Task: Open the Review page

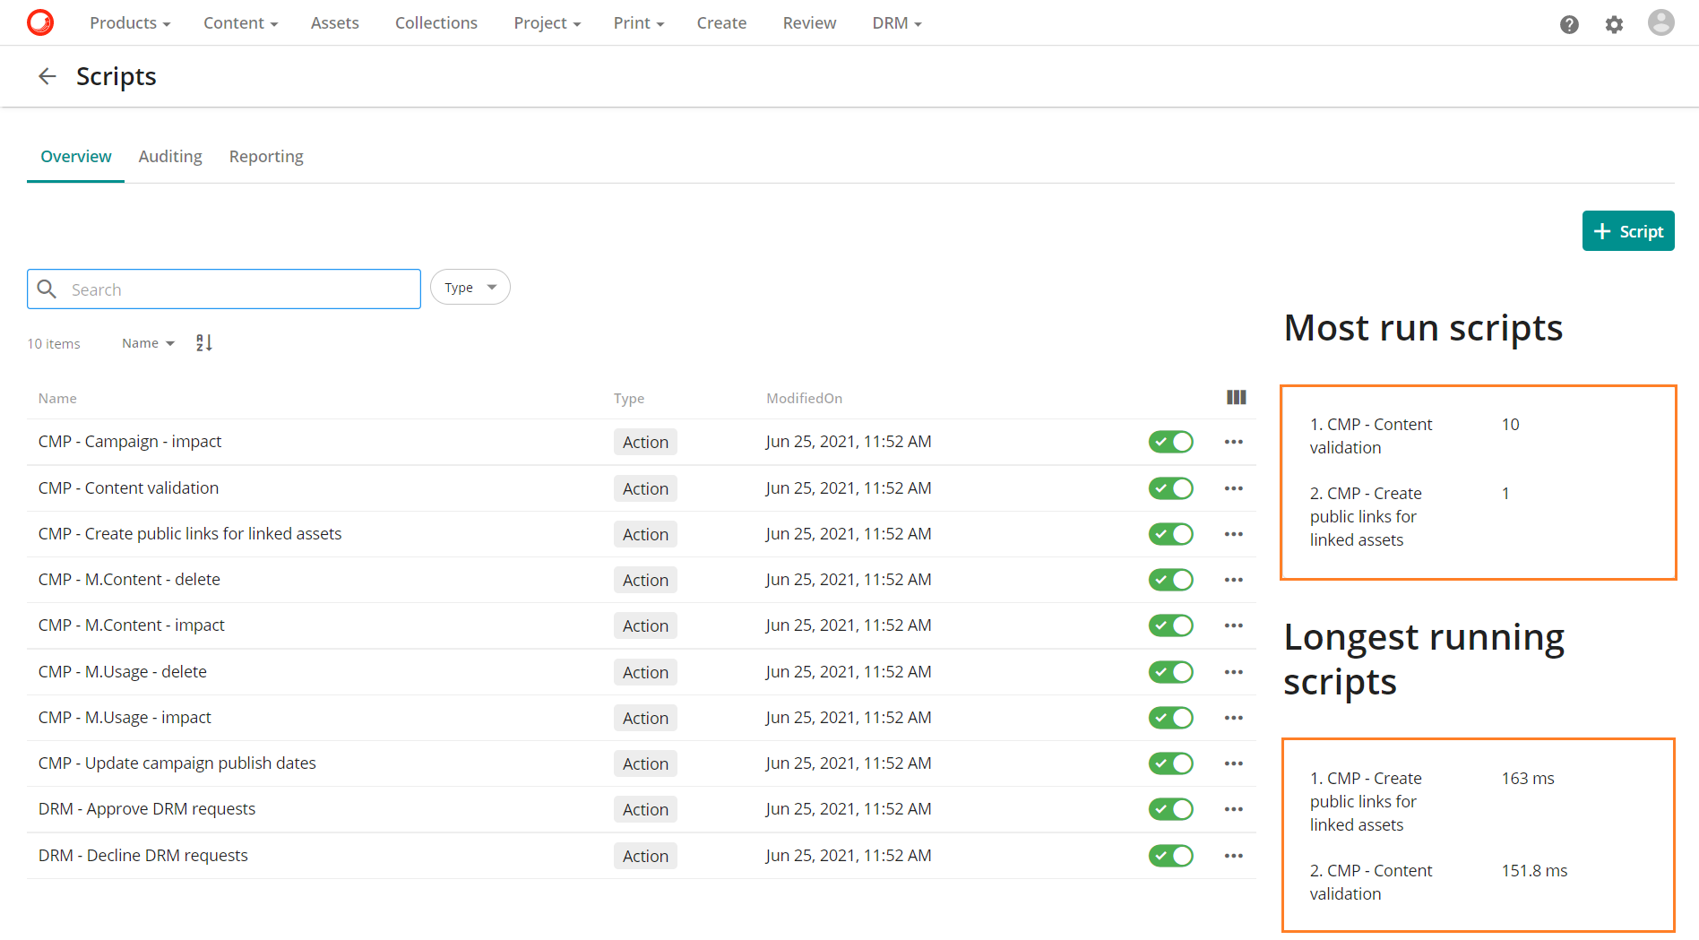Action: (x=809, y=23)
